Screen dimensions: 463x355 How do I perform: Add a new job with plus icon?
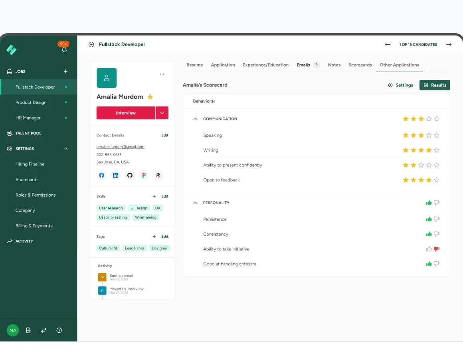65,71
